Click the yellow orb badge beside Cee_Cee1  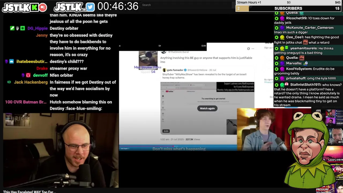pos(282,37)
